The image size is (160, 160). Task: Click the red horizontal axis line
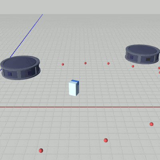coord(80,107)
